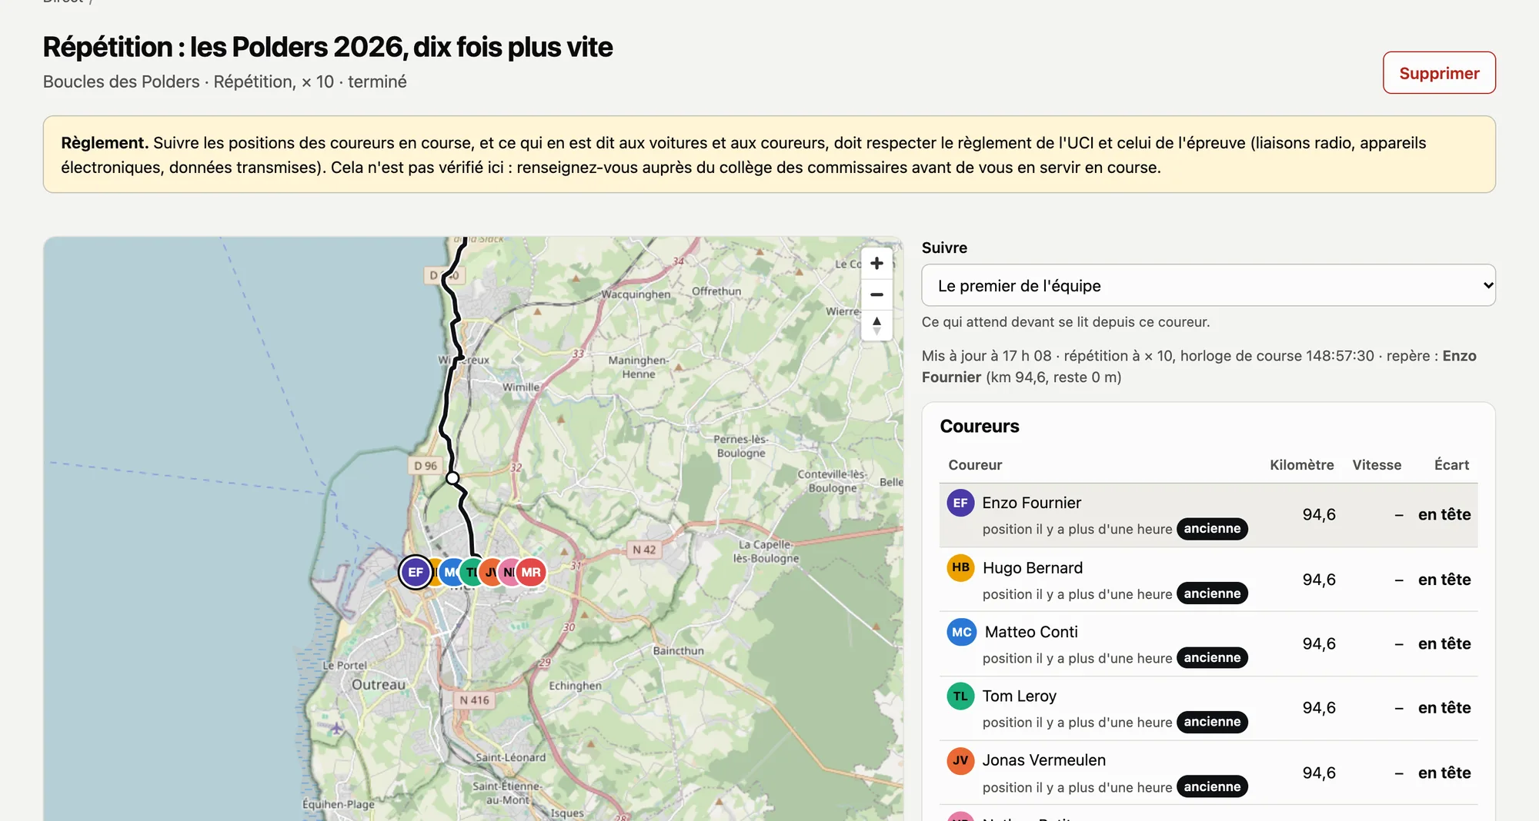Click the Kilomètre column header
The height and width of the screenshot is (821, 1539).
coord(1301,465)
